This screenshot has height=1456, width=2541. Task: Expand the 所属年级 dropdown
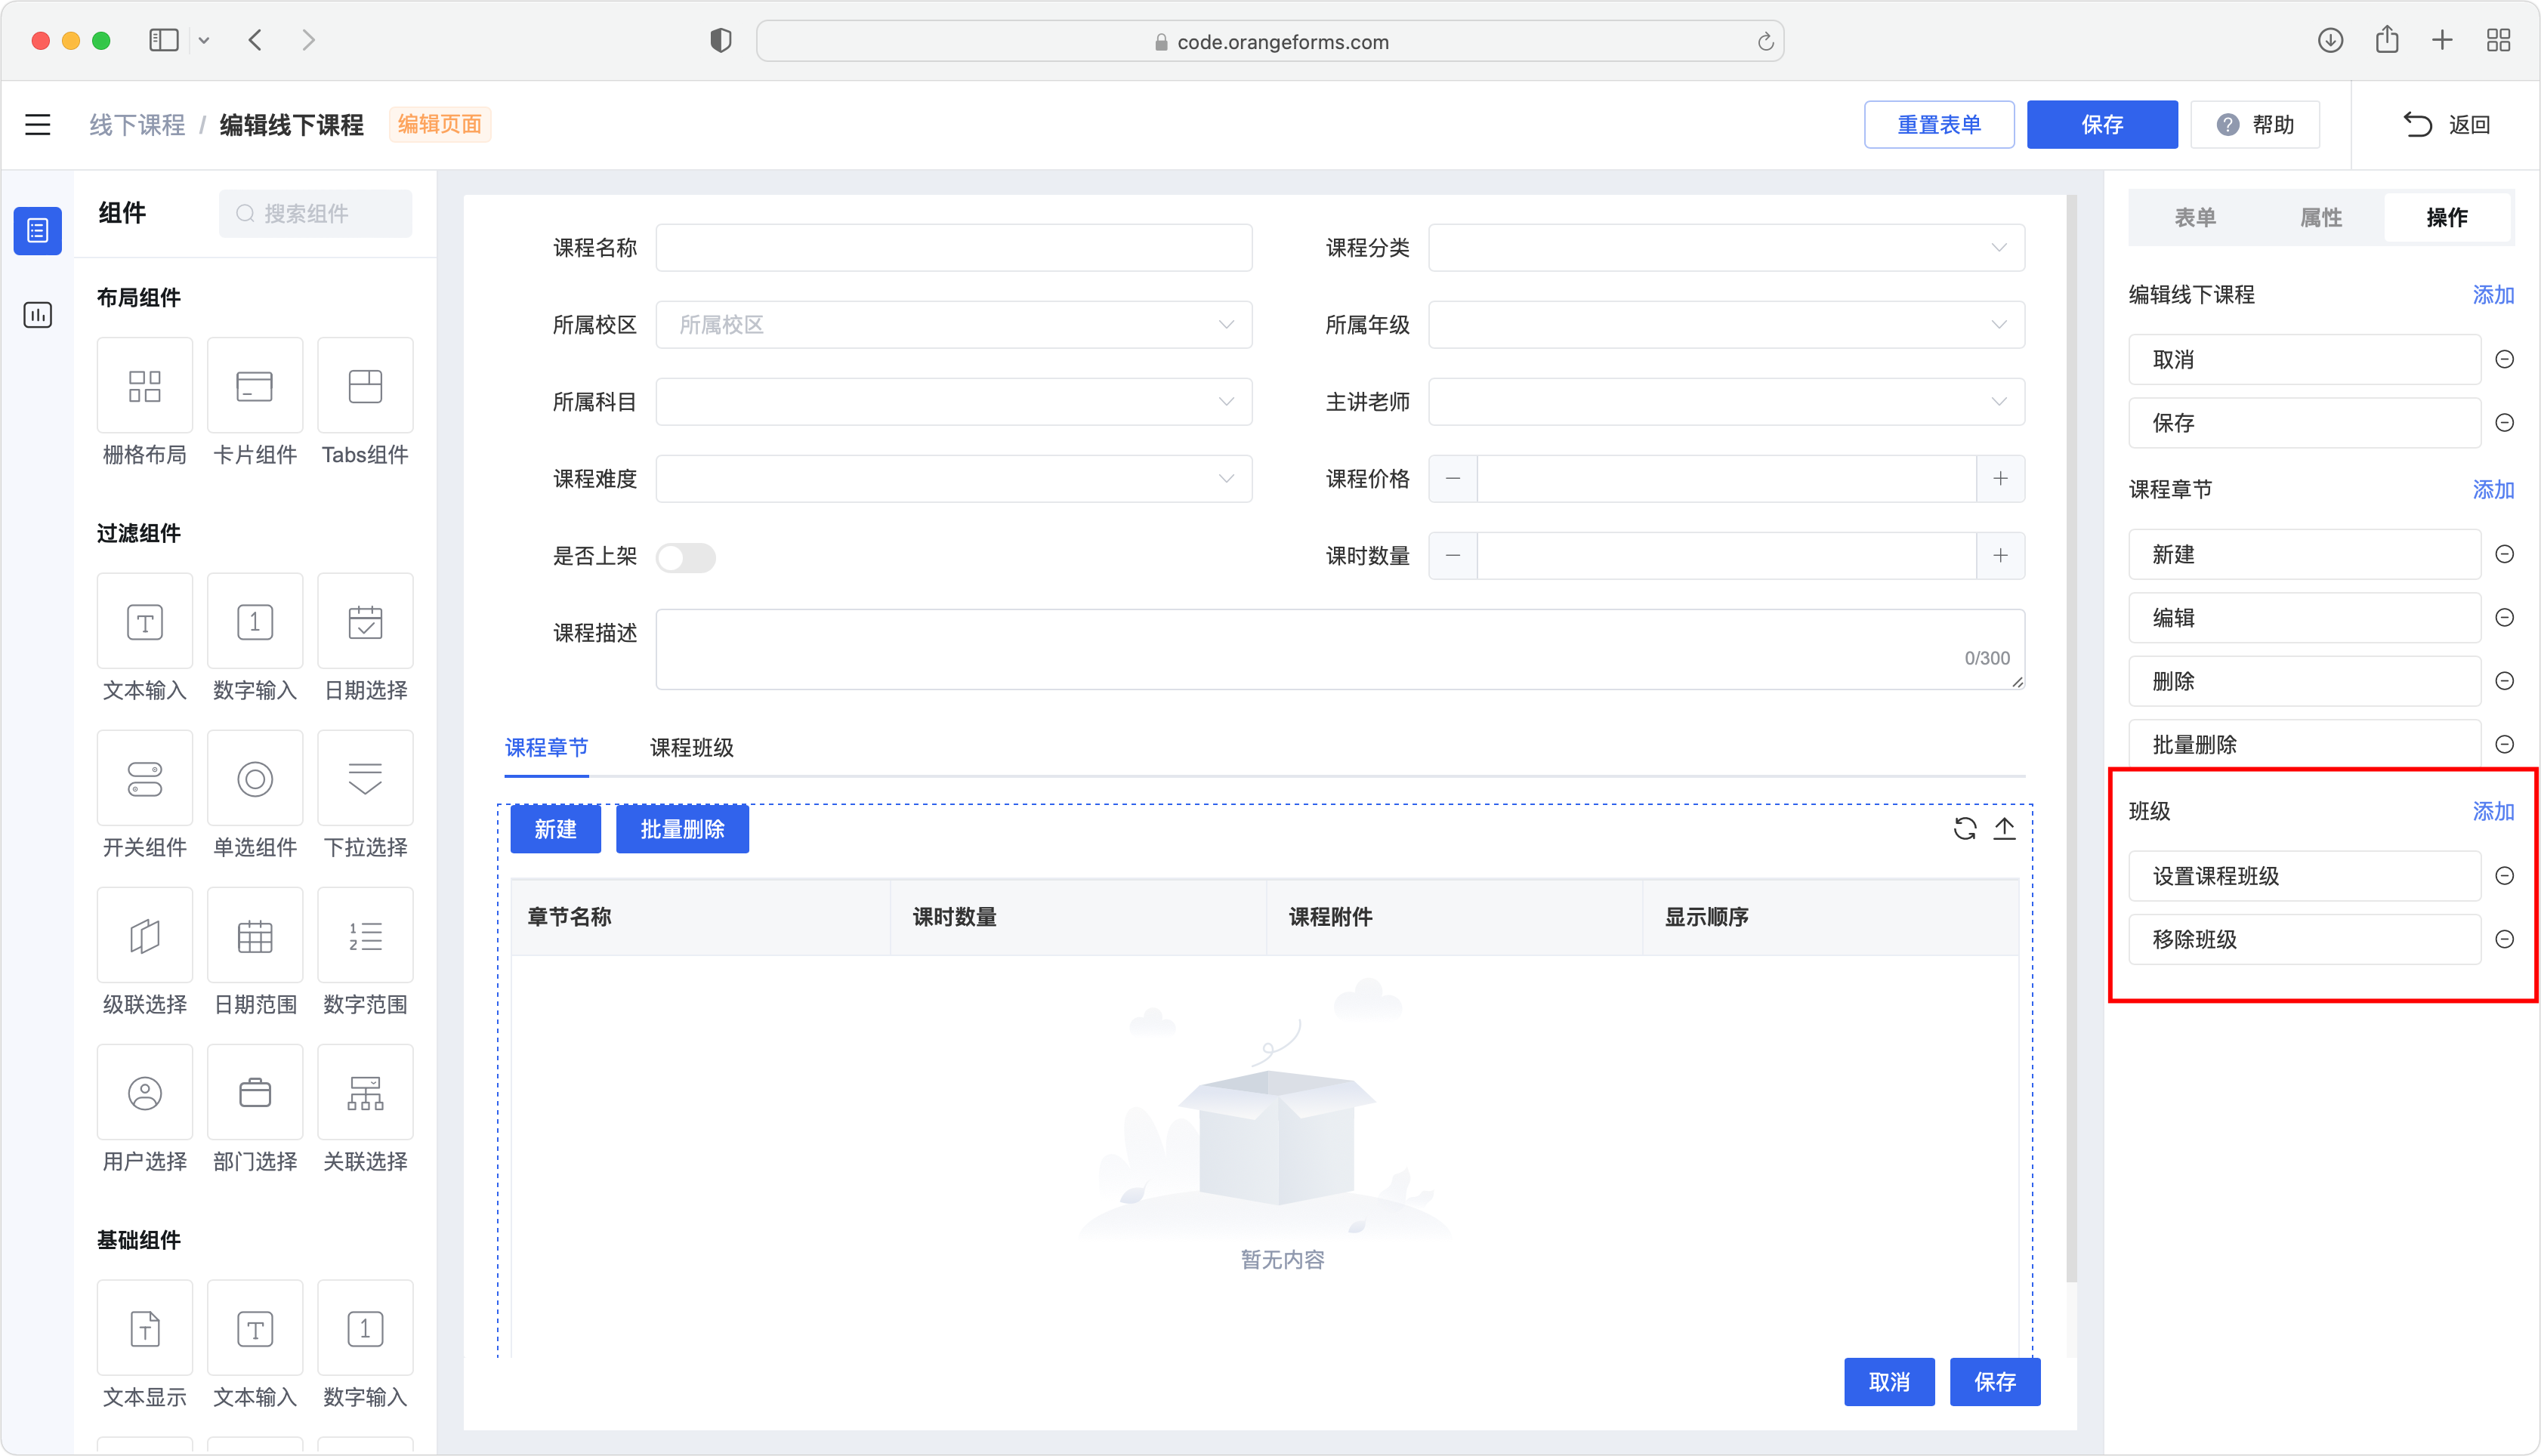point(1727,325)
